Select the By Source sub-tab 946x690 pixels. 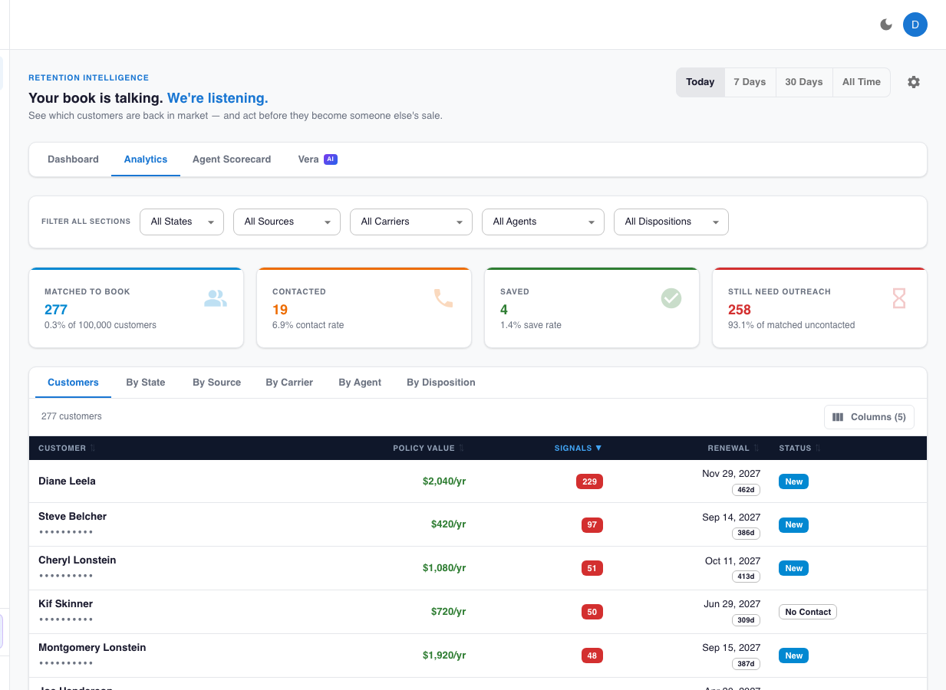[216, 383]
